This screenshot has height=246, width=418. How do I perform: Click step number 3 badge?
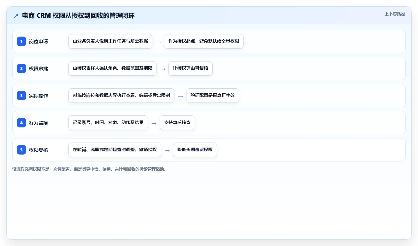21,96
